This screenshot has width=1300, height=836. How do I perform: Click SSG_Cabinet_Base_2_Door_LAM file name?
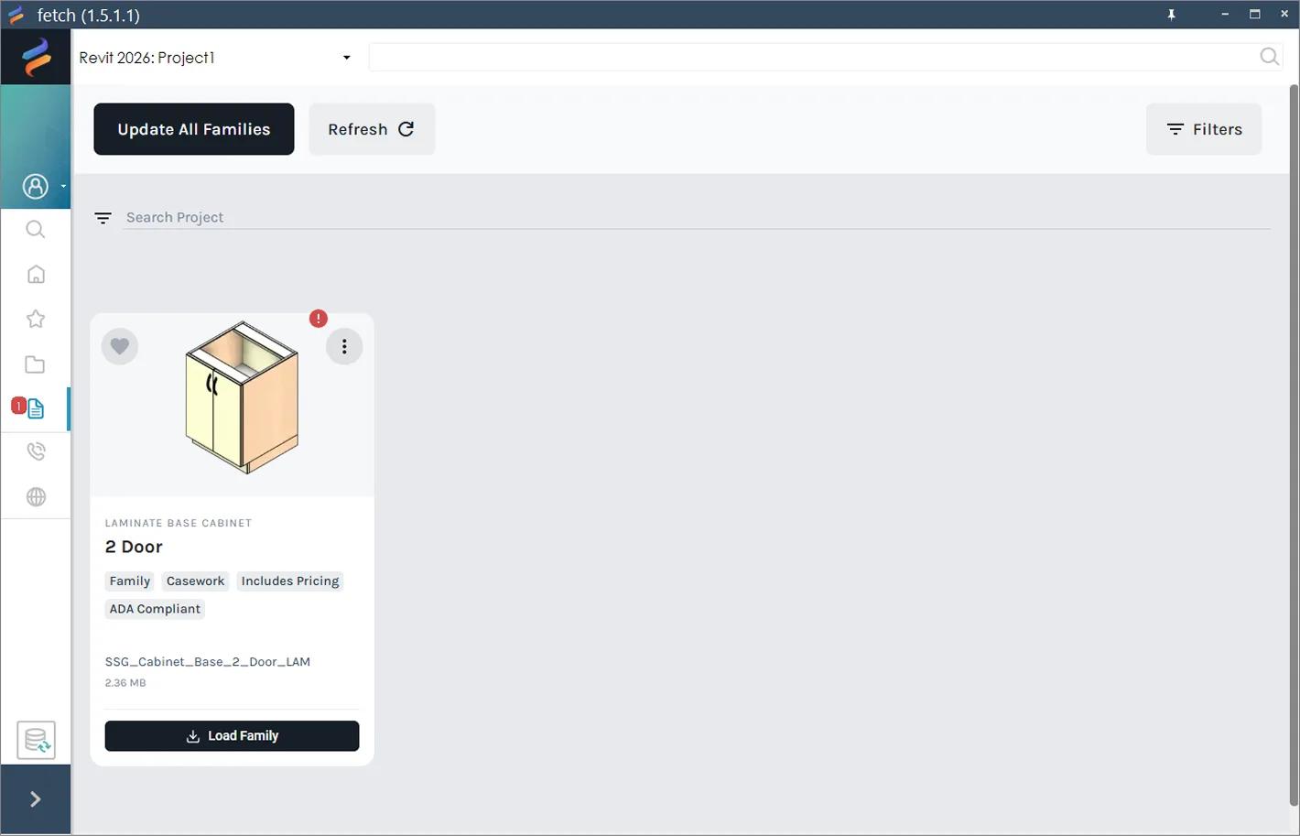tap(208, 662)
